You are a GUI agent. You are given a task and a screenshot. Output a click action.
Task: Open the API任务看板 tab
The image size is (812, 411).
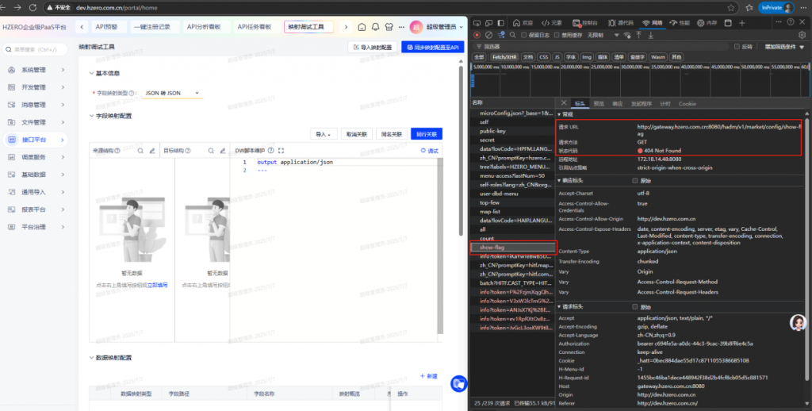click(254, 26)
